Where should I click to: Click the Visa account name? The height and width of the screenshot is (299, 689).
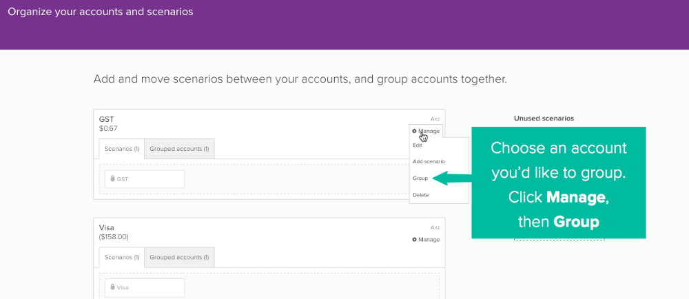coord(107,228)
